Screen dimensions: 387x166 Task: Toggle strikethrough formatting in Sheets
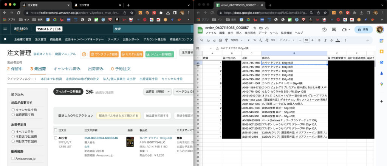coord(331,40)
